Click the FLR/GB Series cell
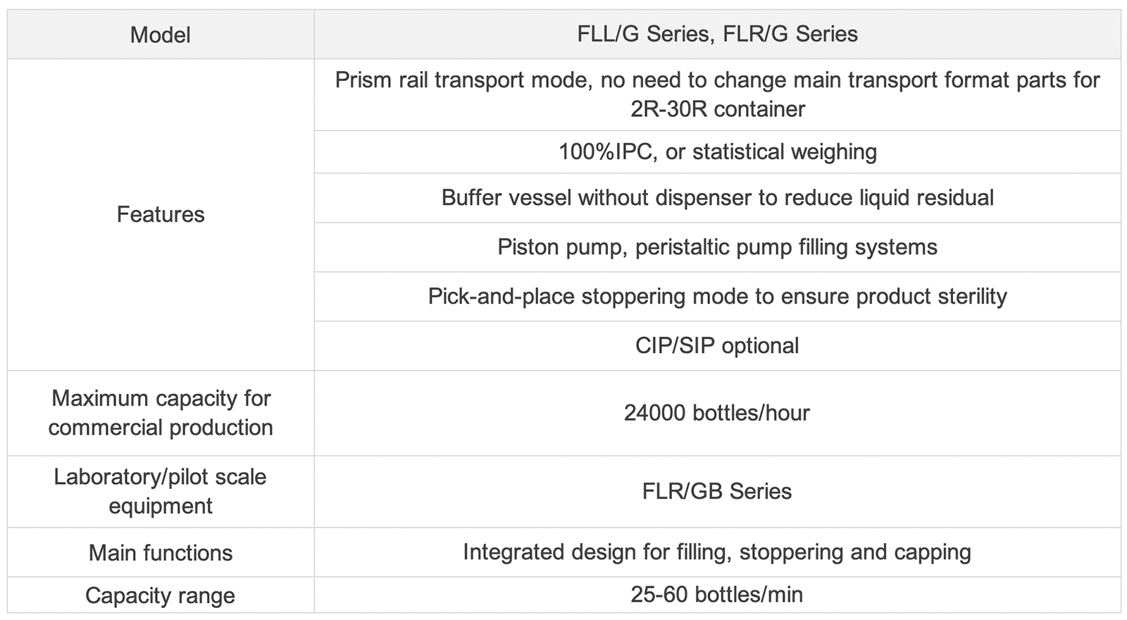Viewport: 1127px width, 620px height. click(x=717, y=491)
